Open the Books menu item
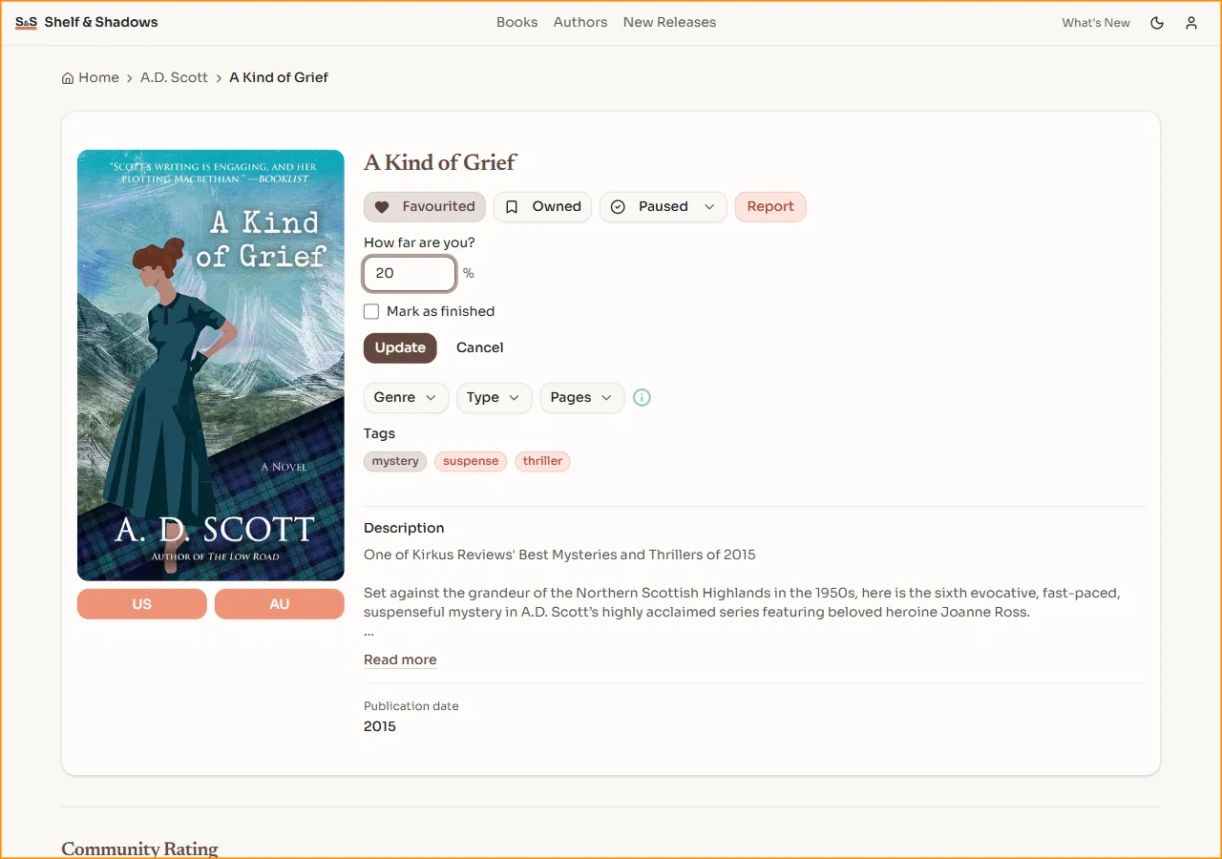Viewport: 1222px width, 859px height. click(516, 22)
